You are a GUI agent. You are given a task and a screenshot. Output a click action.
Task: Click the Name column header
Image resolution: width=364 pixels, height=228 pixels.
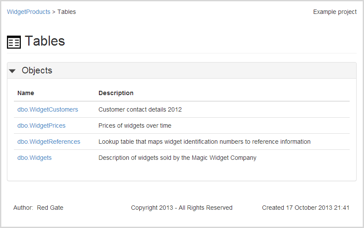[x=26, y=93]
